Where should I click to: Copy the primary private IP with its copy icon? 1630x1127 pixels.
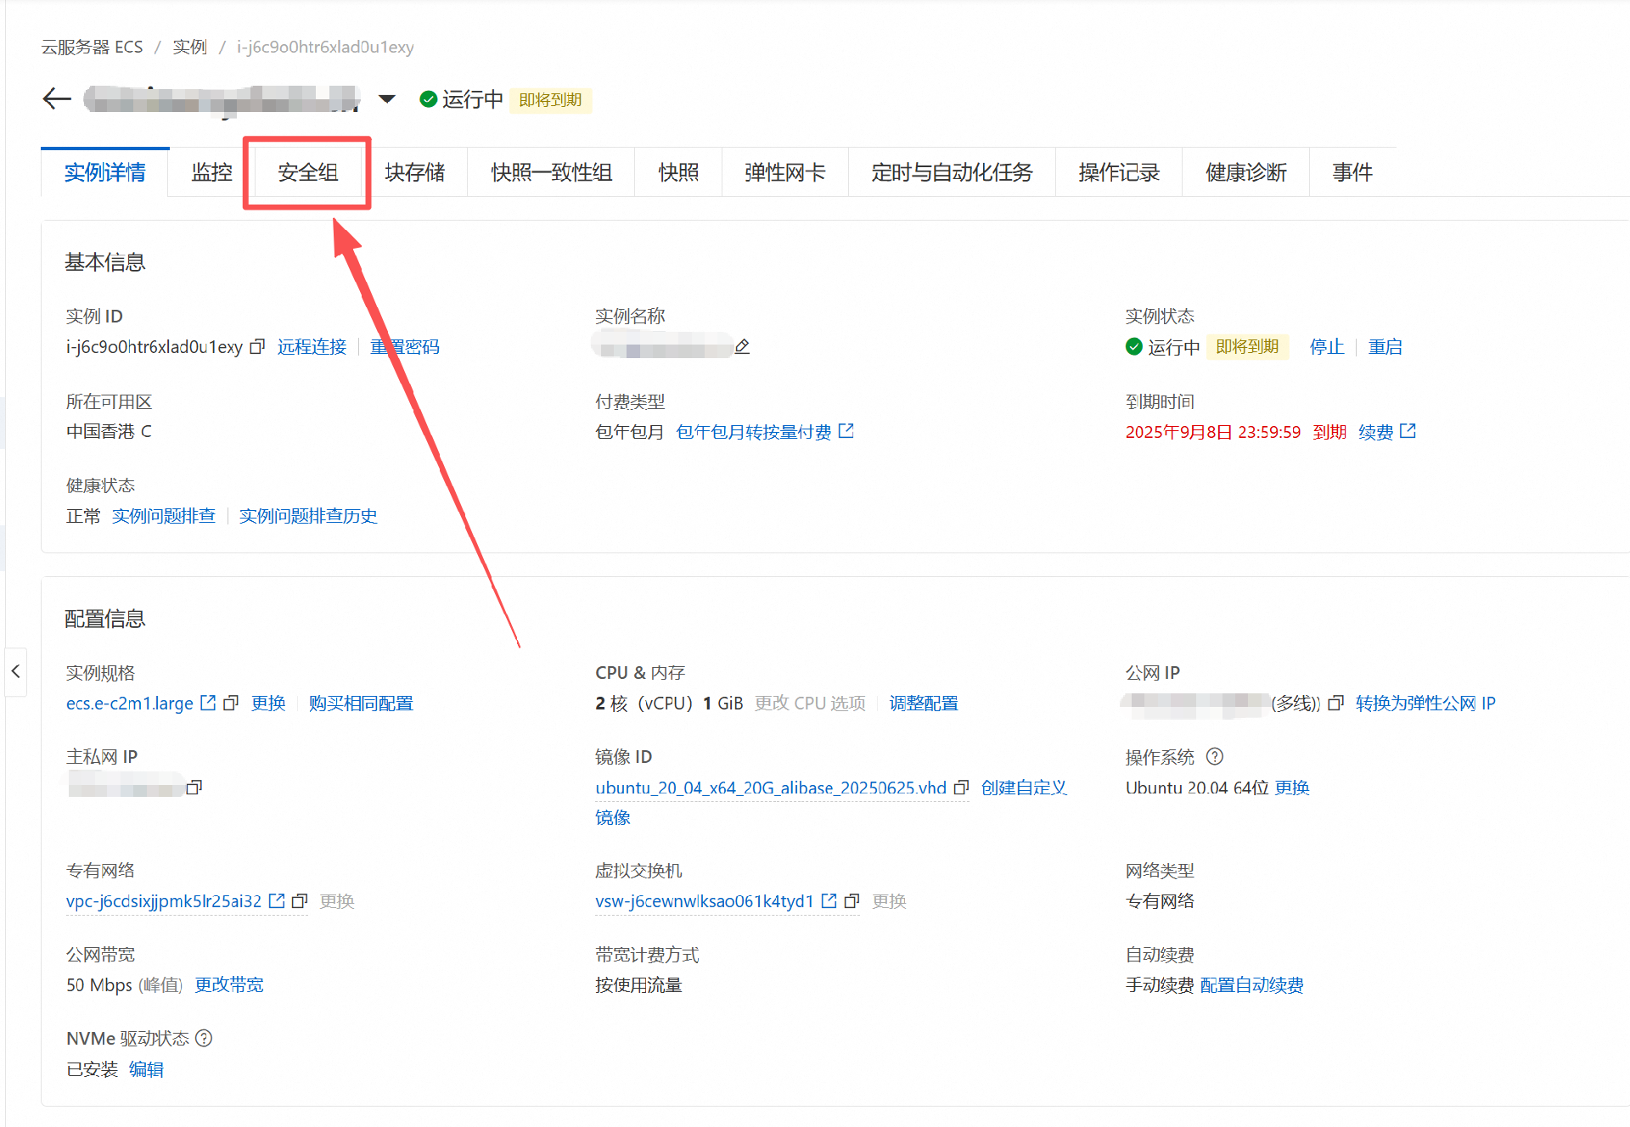tap(194, 788)
